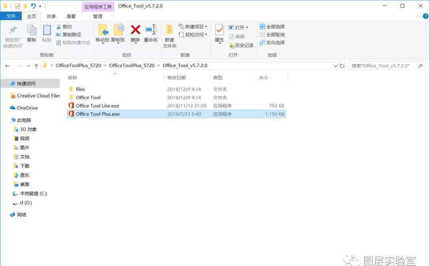Click the Properties checkmark icon
This screenshot has height=266, width=430.
coord(219,29)
